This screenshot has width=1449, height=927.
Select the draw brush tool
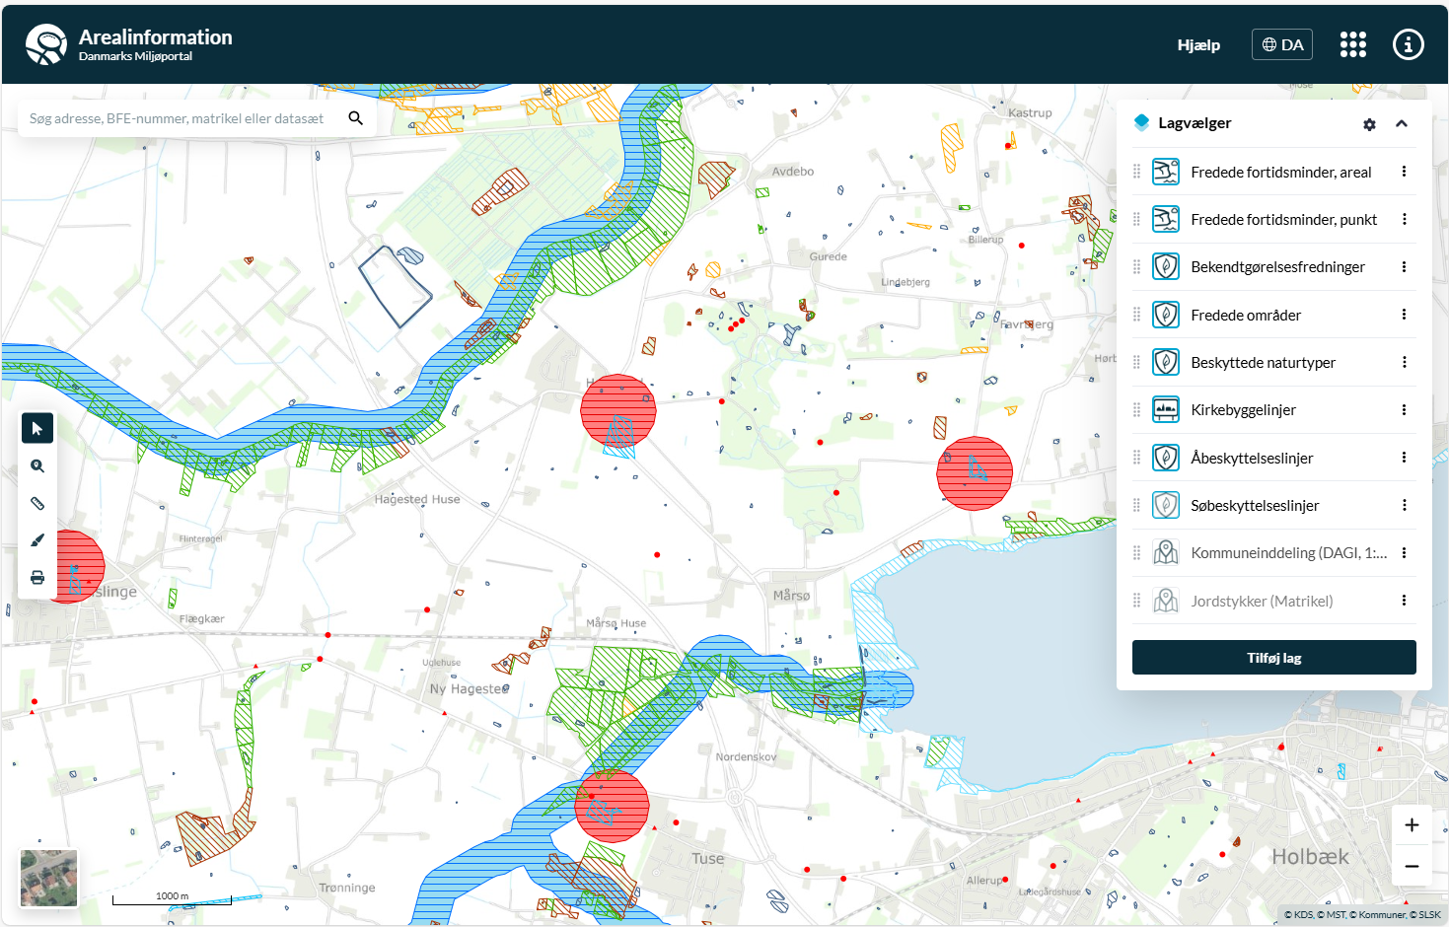click(37, 540)
